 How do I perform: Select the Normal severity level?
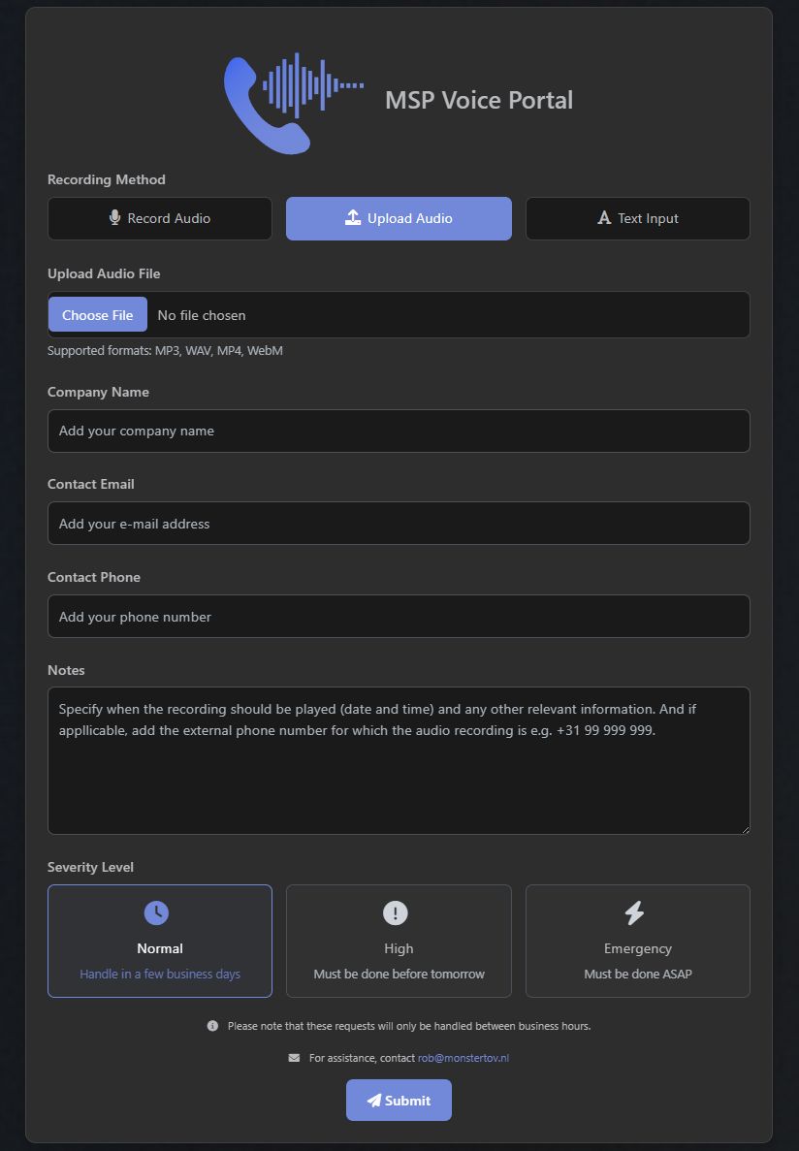(x=159, y=941)
